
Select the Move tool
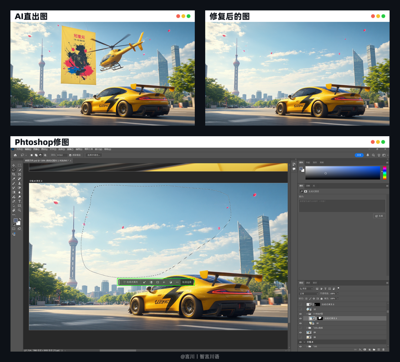point(14,165)
